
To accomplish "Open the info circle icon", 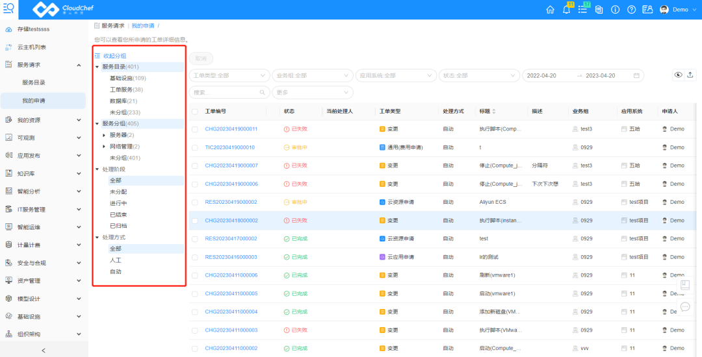I will (x=615, y=10).
